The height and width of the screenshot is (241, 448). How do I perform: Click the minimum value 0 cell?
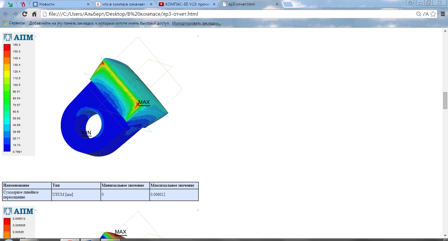[x=125, y=195]
